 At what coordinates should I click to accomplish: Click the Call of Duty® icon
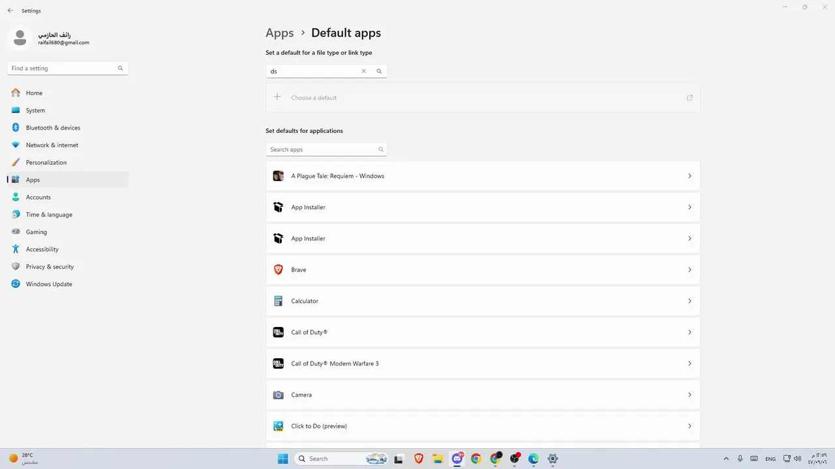tap(279, 332)
